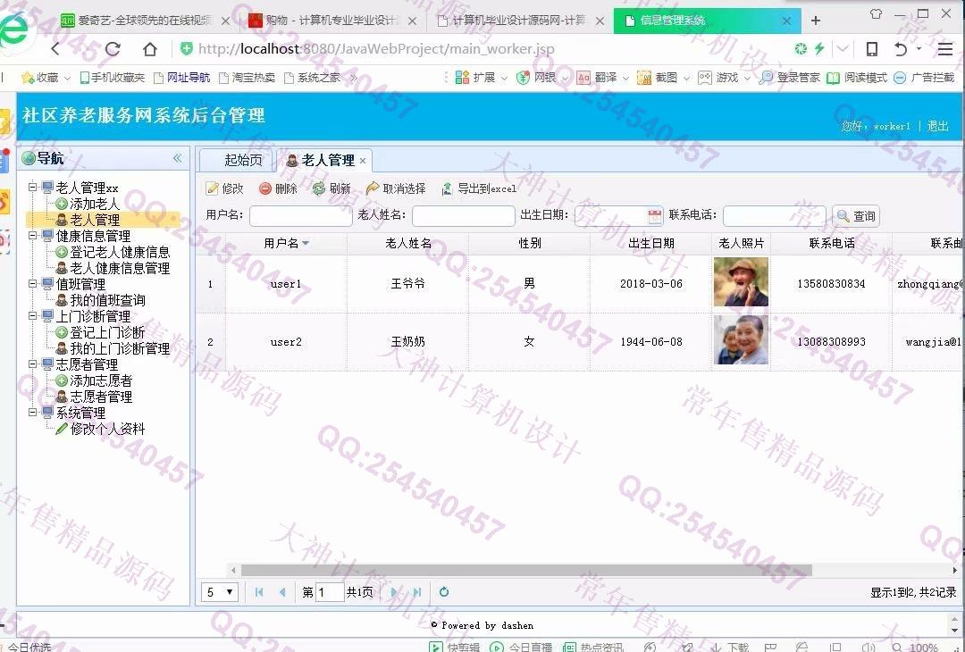Open 我的上门诊断管理 tree item
The height and width of the screenshot is (652, 965).
[120, 348]
